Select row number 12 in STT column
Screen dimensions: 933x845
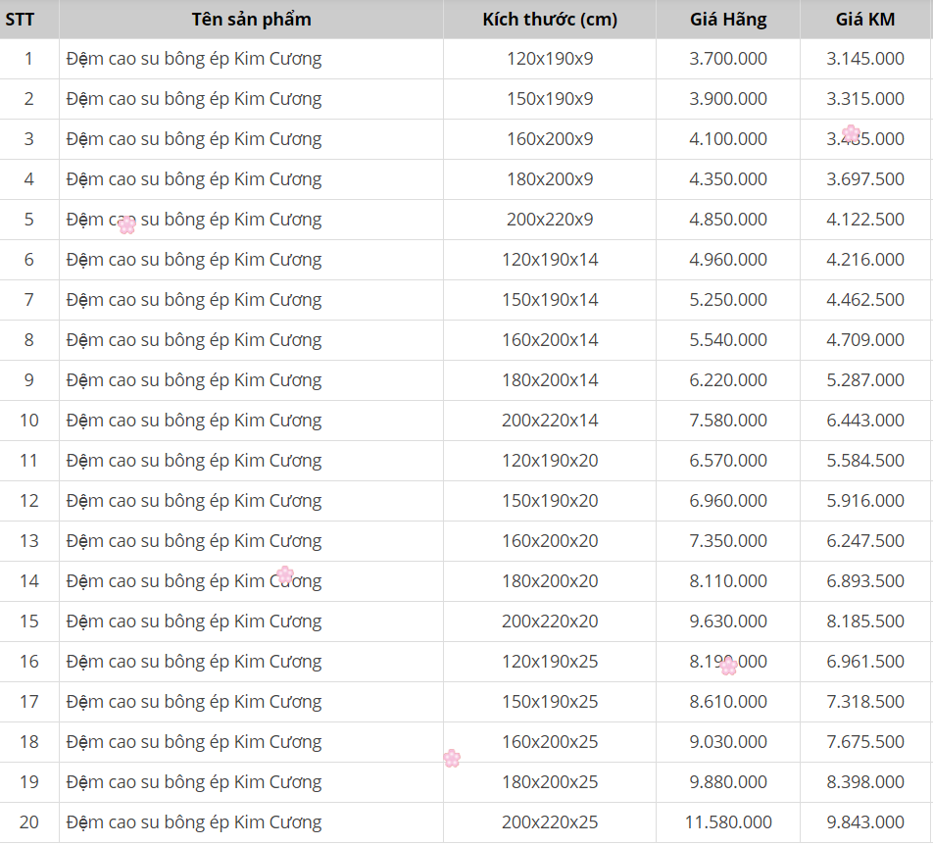point(28,501)
